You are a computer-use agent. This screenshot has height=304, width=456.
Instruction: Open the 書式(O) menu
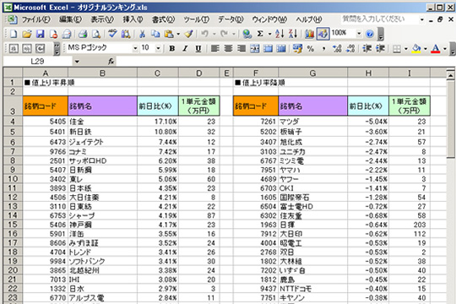[163, 19]
